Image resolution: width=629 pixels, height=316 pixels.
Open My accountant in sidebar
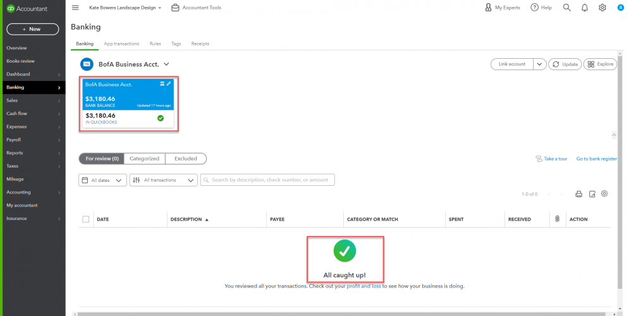22,205
